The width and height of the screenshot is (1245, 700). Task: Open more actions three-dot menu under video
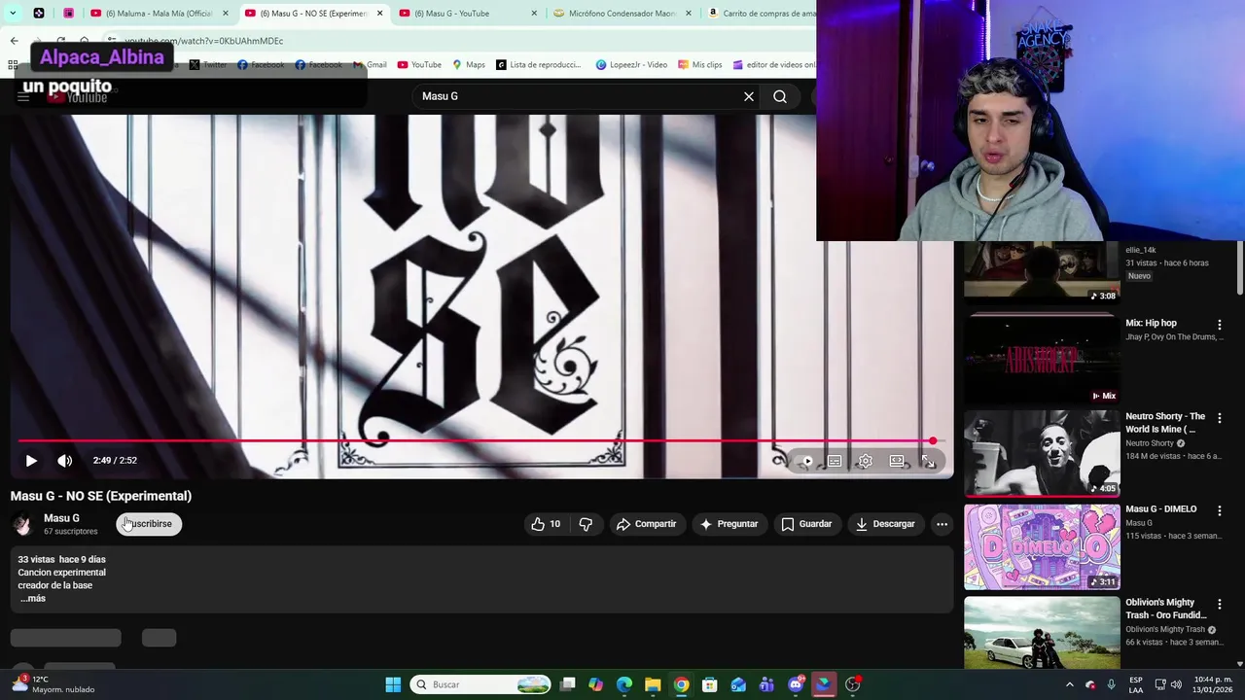[x=942, y=524]
